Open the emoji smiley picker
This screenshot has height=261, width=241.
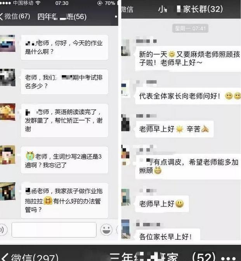106,230
